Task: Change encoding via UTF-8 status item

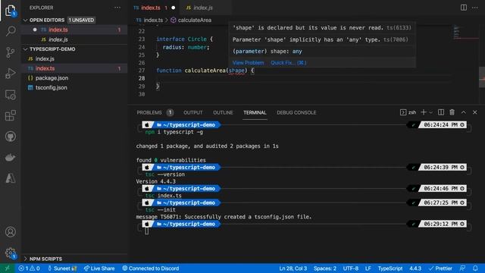Action: [350, 268]
